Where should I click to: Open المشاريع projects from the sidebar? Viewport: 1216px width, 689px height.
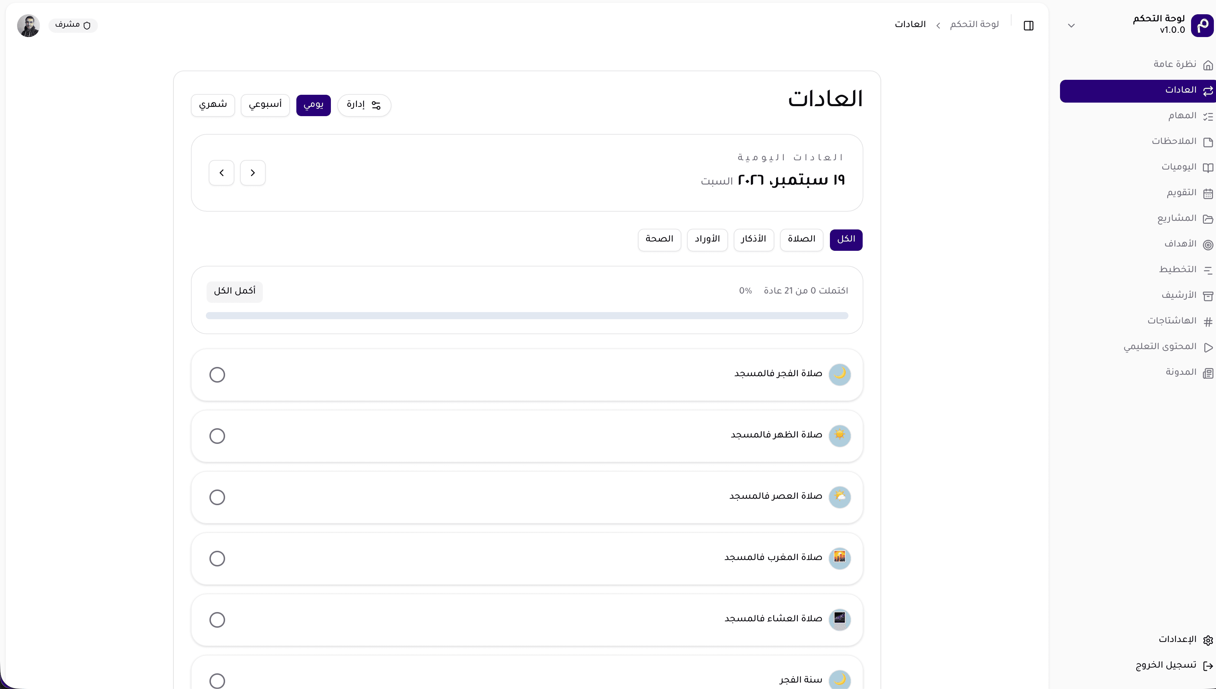(1138, 219)
